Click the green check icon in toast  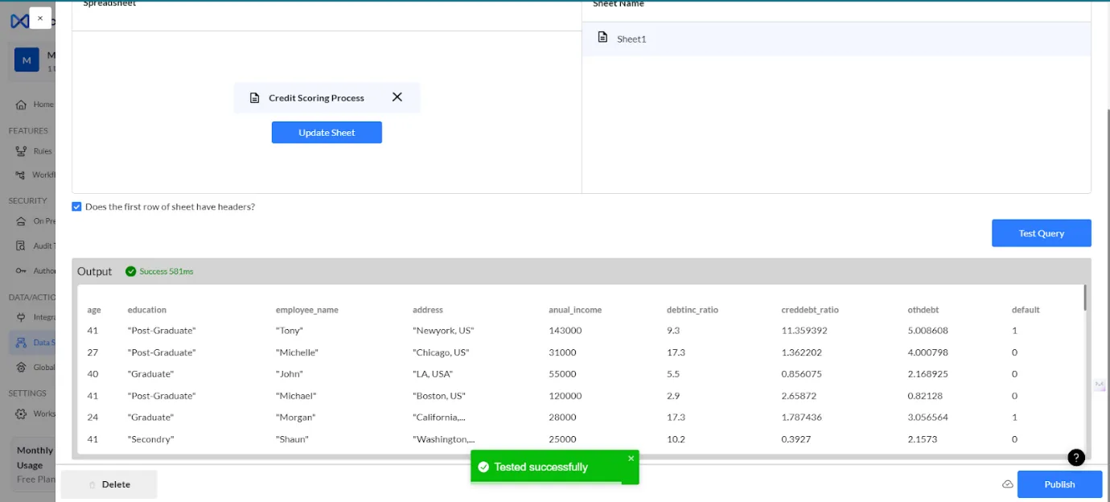[483, 467]
